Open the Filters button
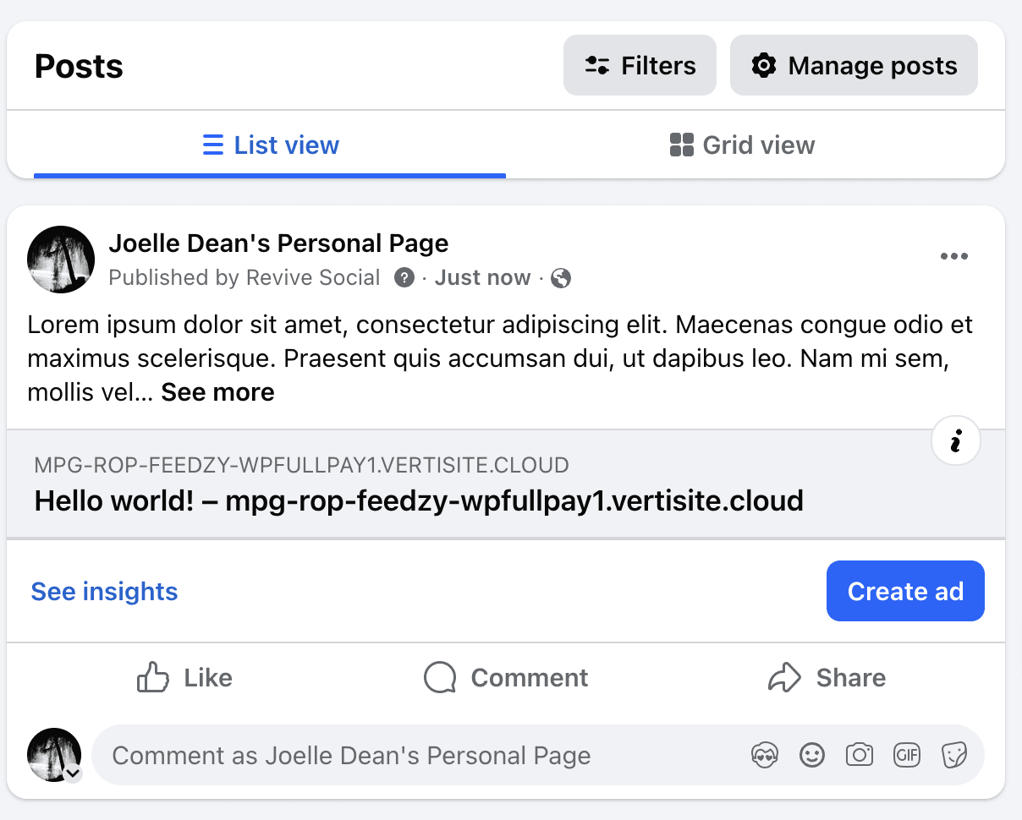 point(640,66)
